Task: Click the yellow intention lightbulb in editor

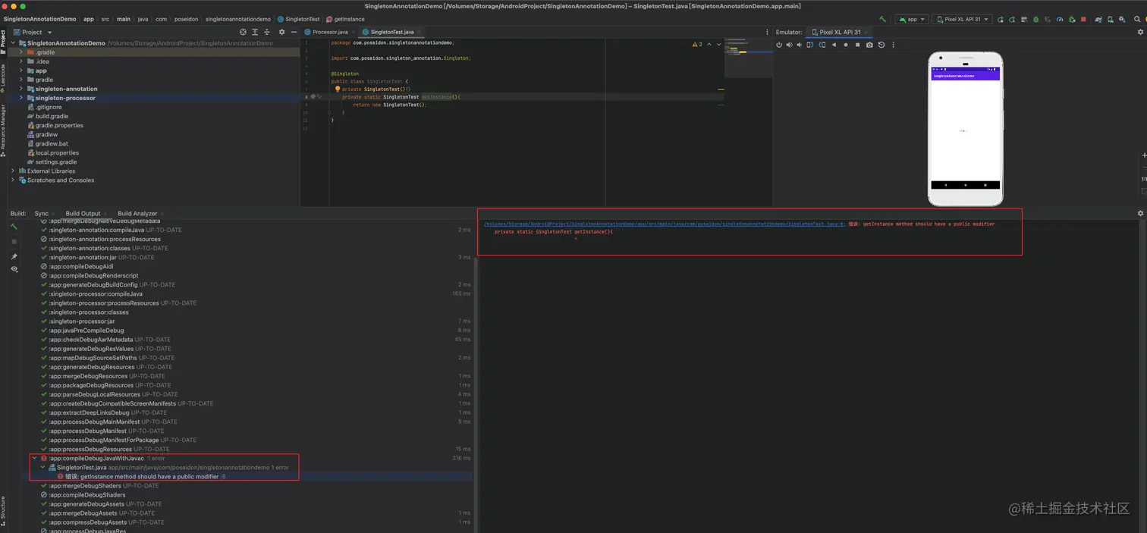Action: (x=338, y=89)
